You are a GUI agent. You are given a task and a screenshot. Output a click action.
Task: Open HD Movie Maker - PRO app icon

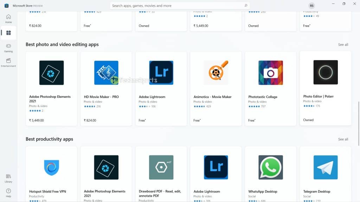click(106, 73)
